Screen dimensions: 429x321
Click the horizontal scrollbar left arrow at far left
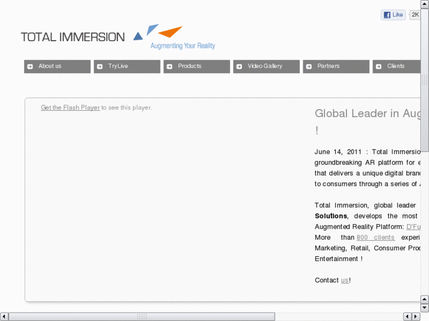(4, 317)
